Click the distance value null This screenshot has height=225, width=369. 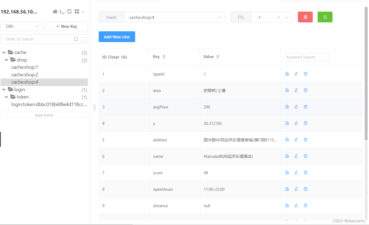pyautogui.click(x=207, y=206)
